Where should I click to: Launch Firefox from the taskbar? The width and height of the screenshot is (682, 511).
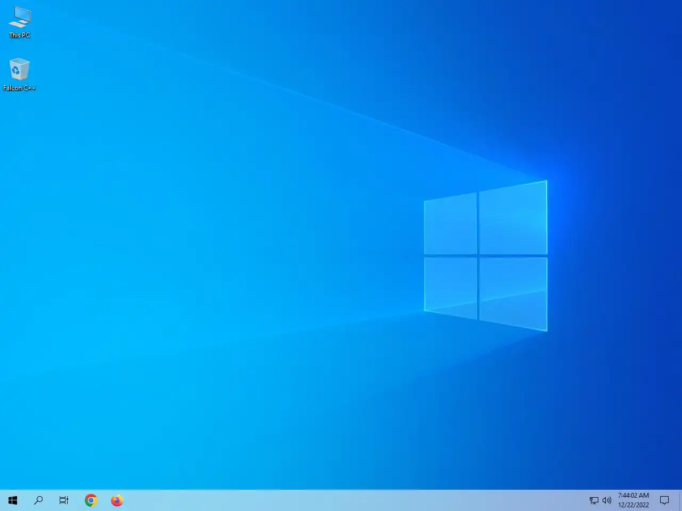(117, 500)
